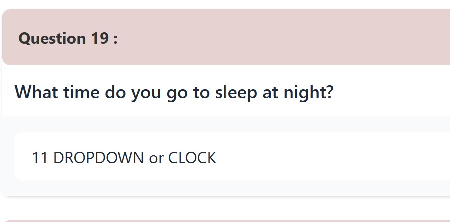Click the 'Question 19 :' heading
Screen dimensions: 450x222
click(x=68, y=38)
